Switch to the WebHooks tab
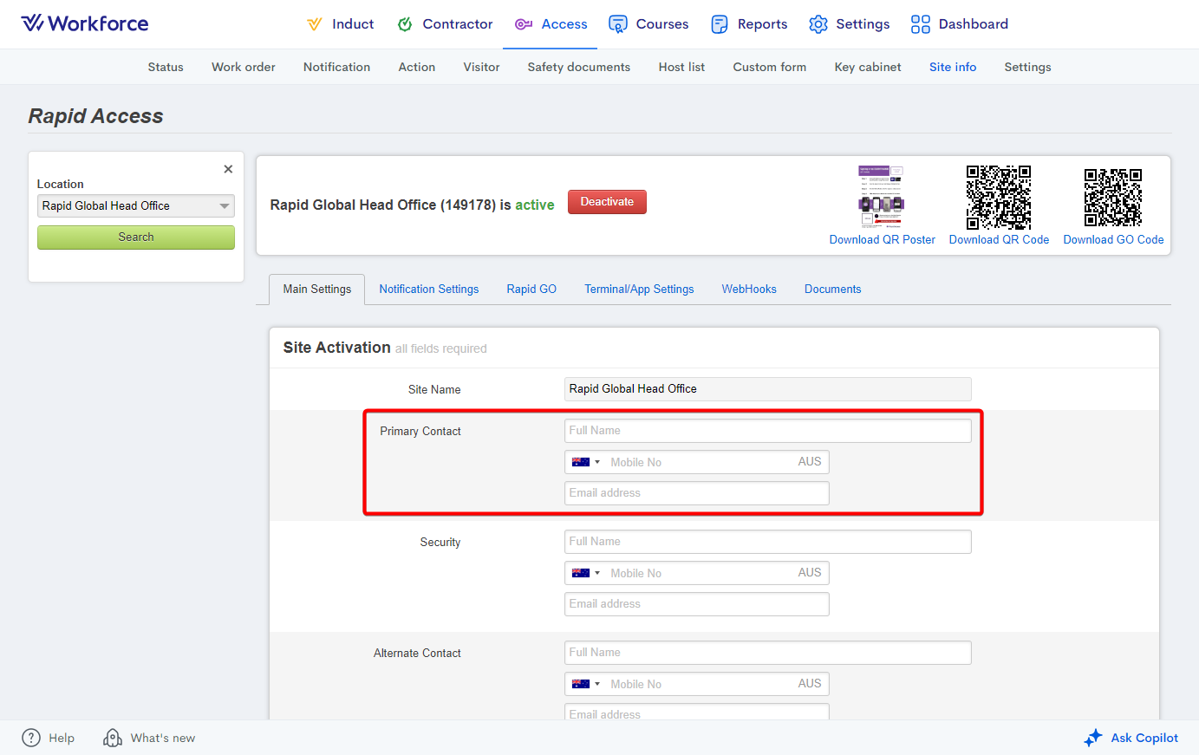The height and width of the screenshot is (755, 1199). click(749, 290)
